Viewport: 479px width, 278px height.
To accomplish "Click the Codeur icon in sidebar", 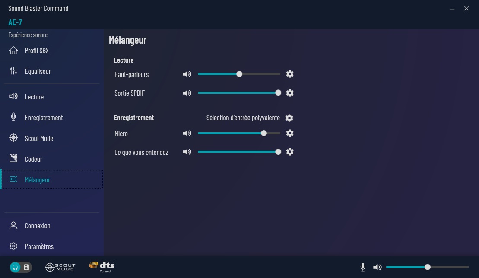I will (x=13, y=158).
